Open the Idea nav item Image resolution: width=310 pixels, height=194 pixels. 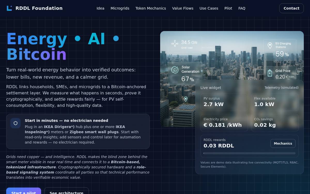pyautogui.click(x=100, y=8)
